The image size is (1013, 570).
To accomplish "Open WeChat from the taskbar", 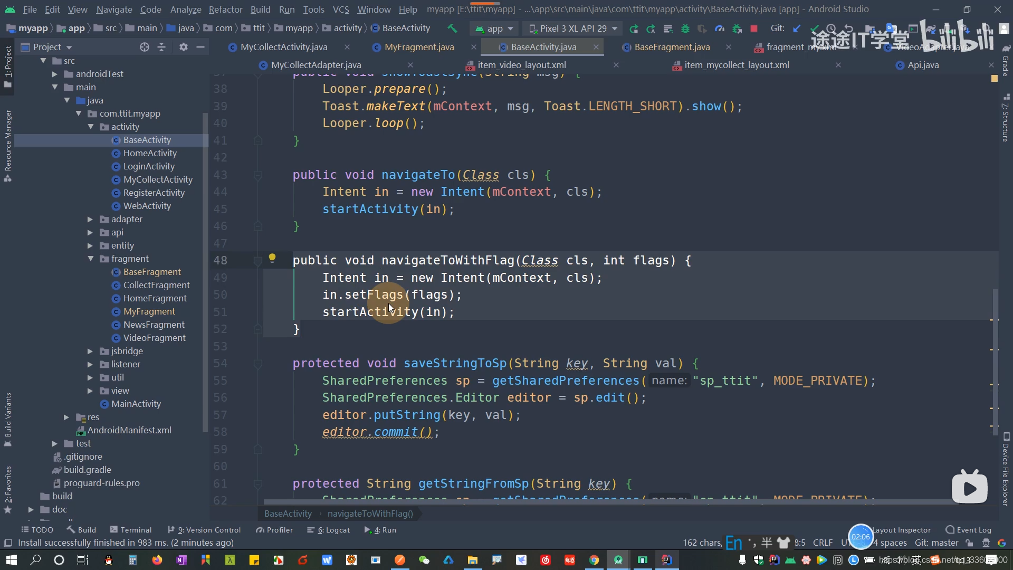I will pos(424,560).
